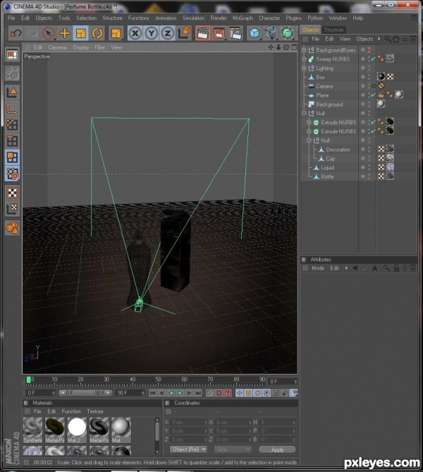Click the Undo arrow icon
Viewport: 423px width, 472px height.
16,33
